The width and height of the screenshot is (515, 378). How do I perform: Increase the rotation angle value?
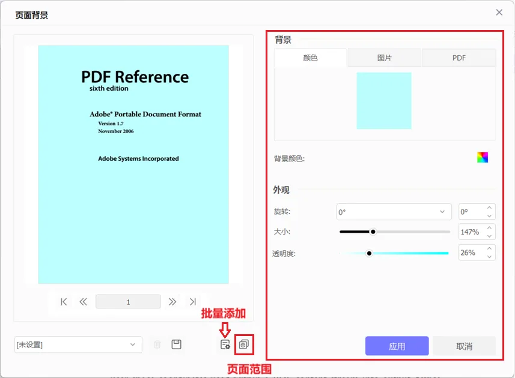click(489, 208)
